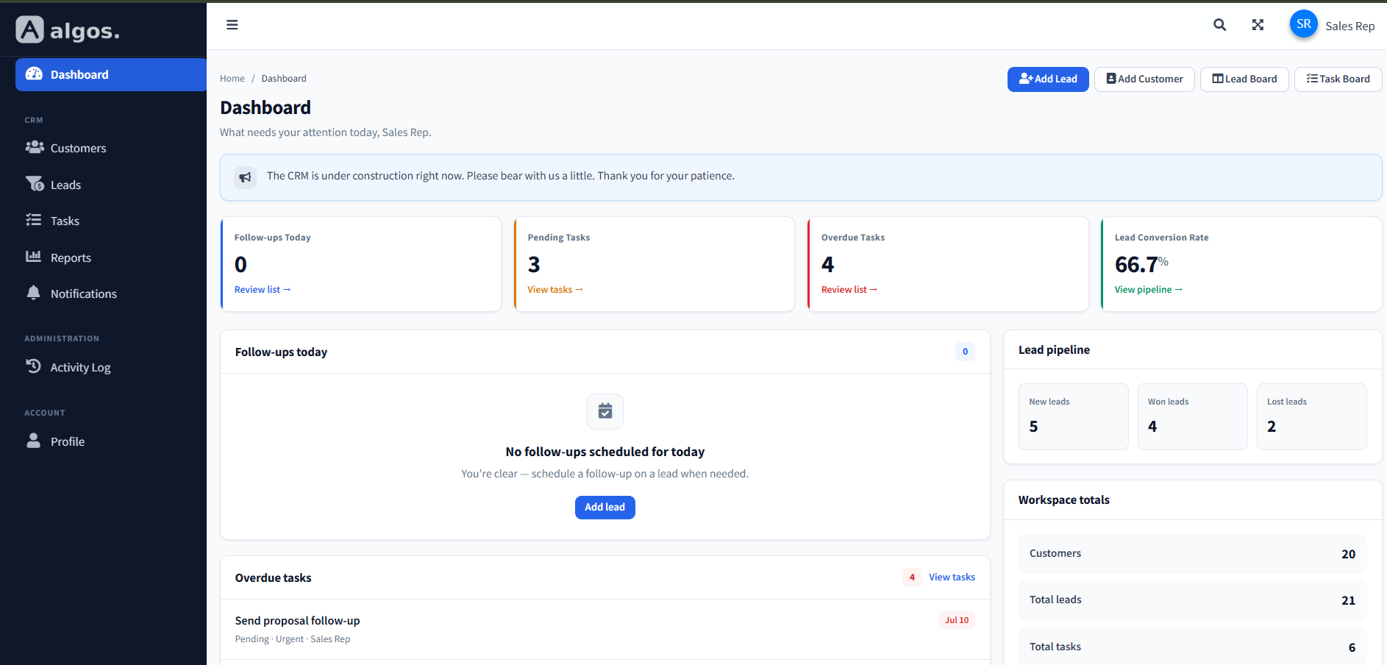Go to Customers page label

point(78,148)
